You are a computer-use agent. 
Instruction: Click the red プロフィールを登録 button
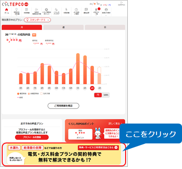[x=32, y=137]
